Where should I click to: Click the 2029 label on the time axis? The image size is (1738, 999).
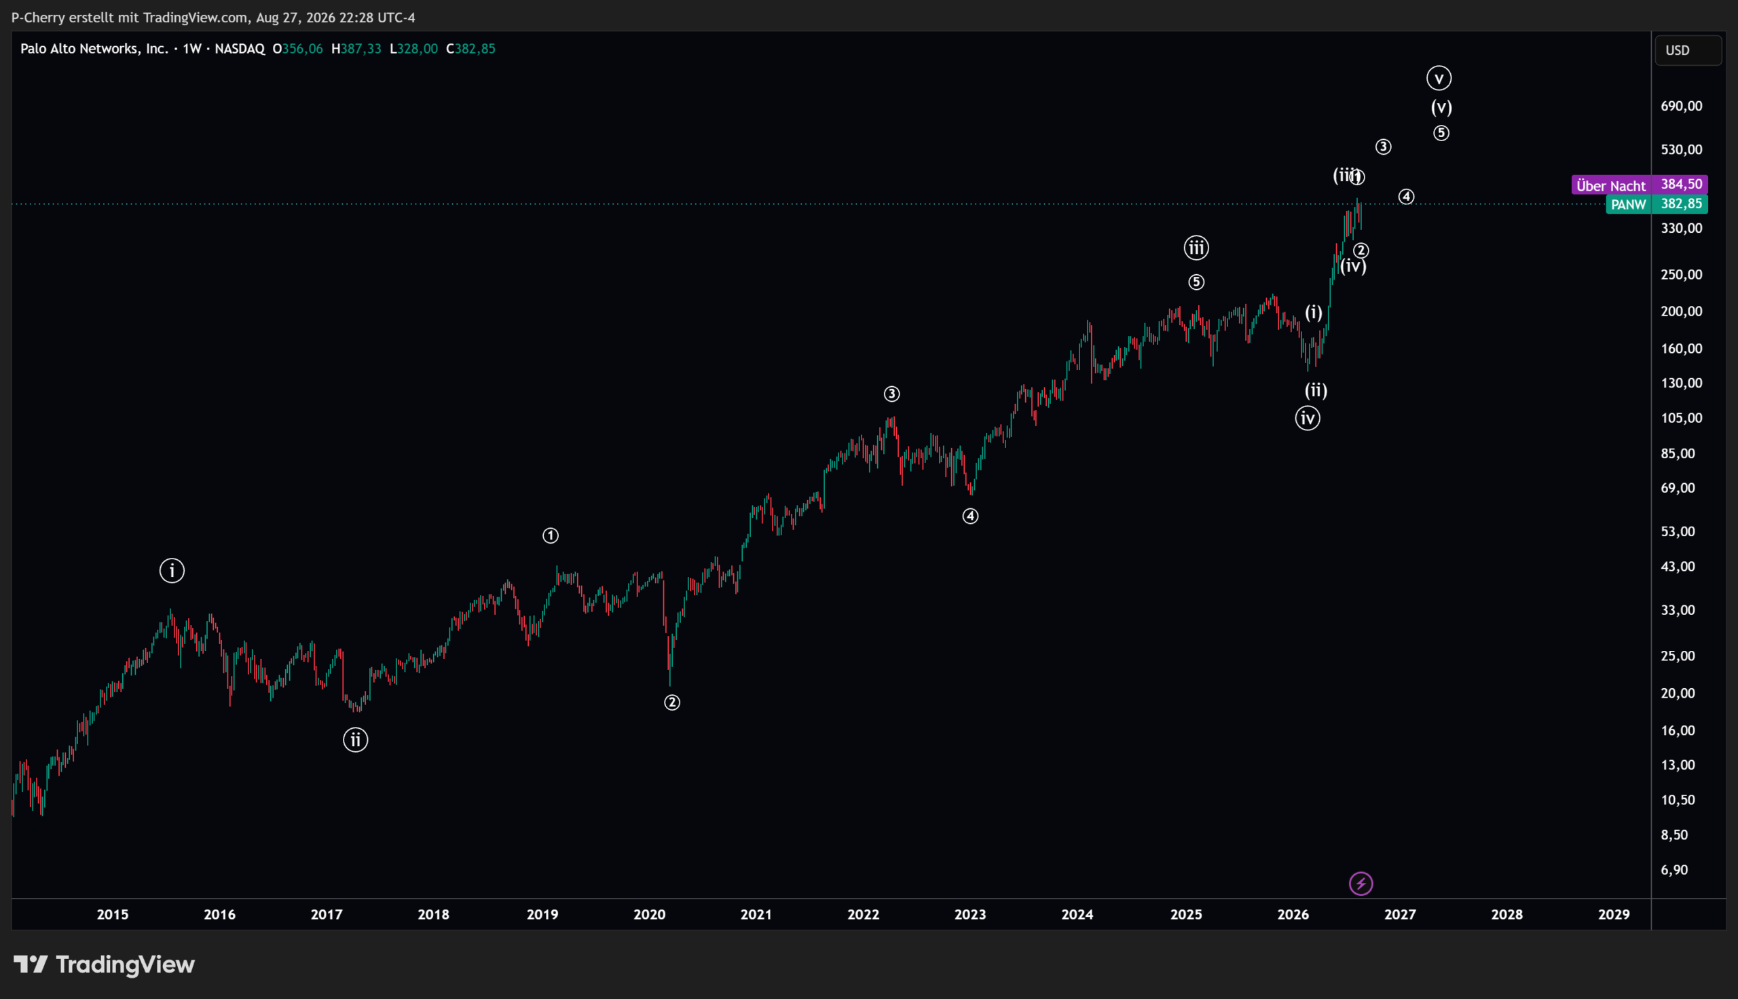coord(1614,915)
